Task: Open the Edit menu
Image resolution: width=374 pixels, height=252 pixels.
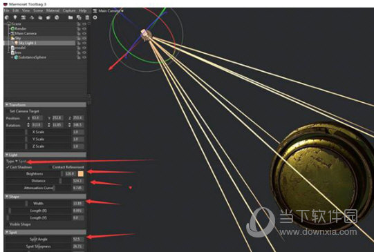Action: (x=15, y=10)
